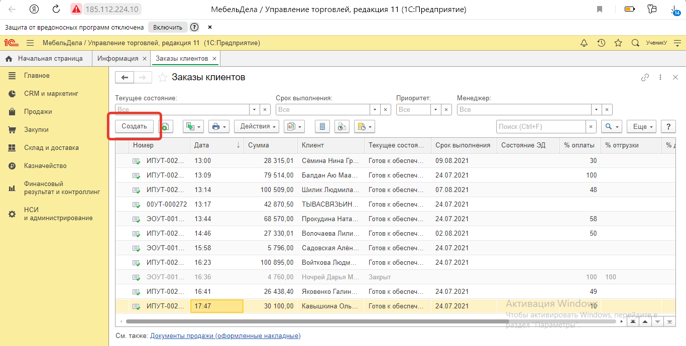Open the Менеджер filter dropdown
Screen dimensions: 686x346
click(x=596, y=109)
